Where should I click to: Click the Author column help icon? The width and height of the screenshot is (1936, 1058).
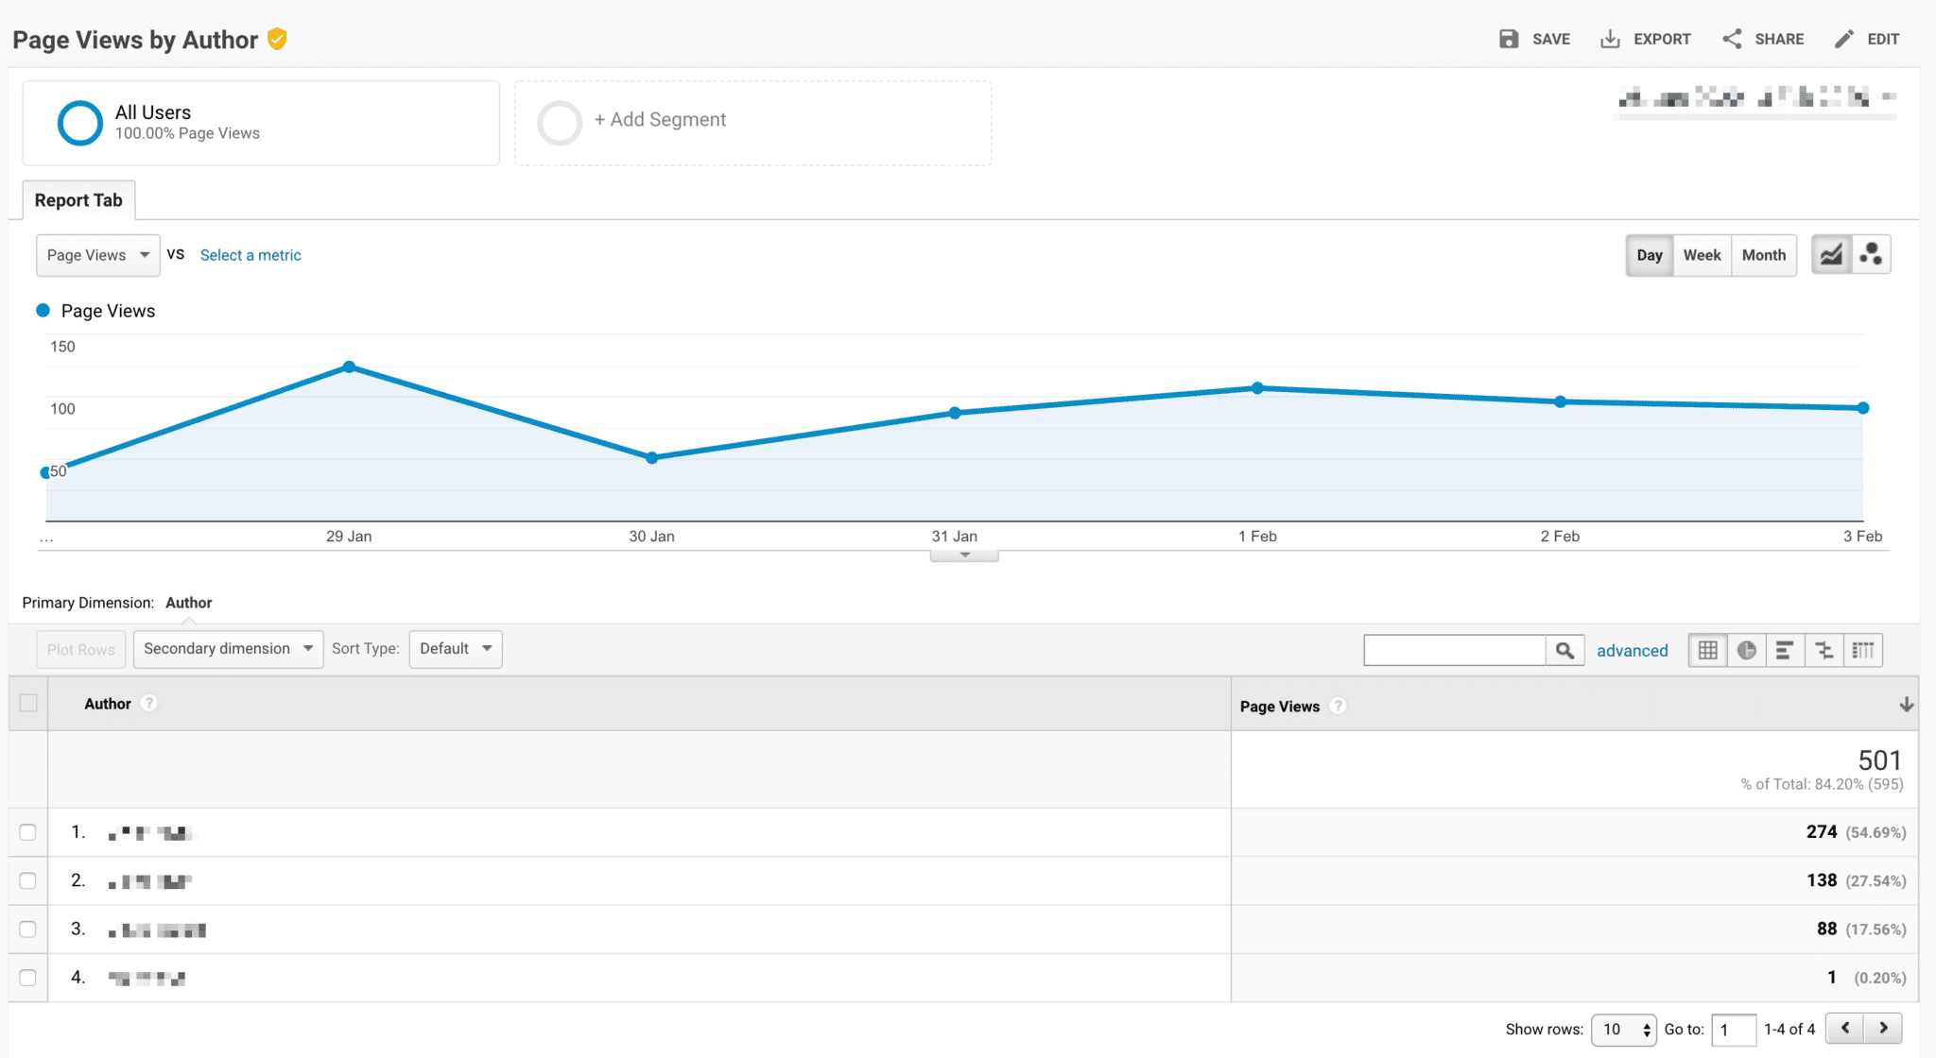[148, 703]
